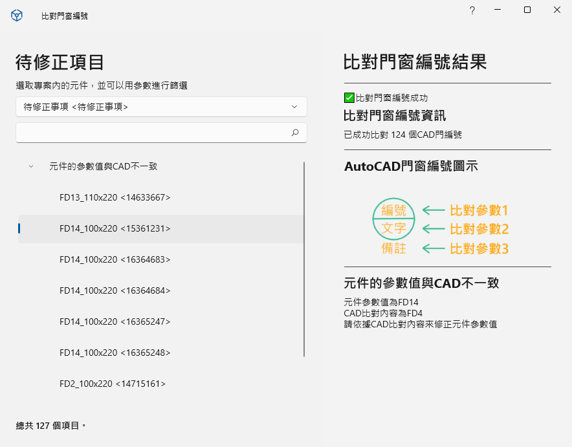
Task: Open the 待修正事項 dropdown
Action: [161, 107]
